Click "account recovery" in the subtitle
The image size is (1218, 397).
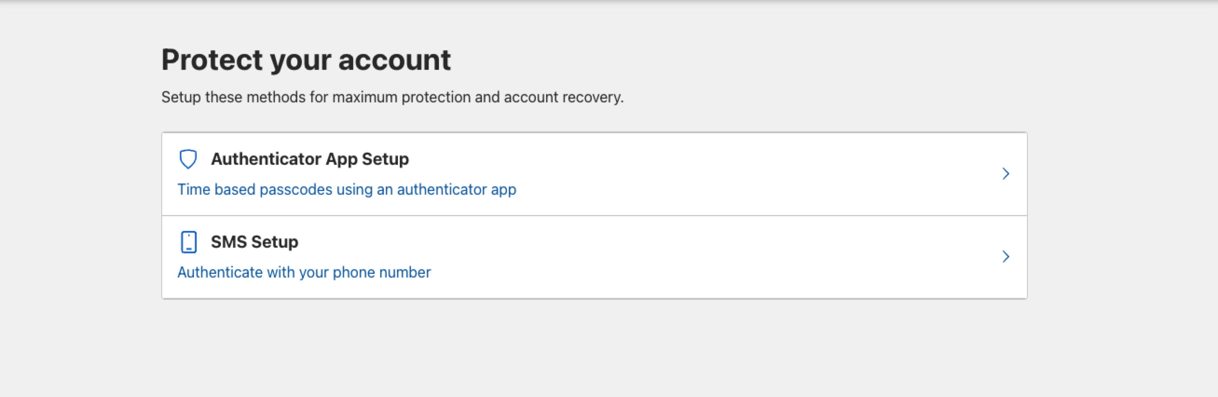[x=563, y=97]
